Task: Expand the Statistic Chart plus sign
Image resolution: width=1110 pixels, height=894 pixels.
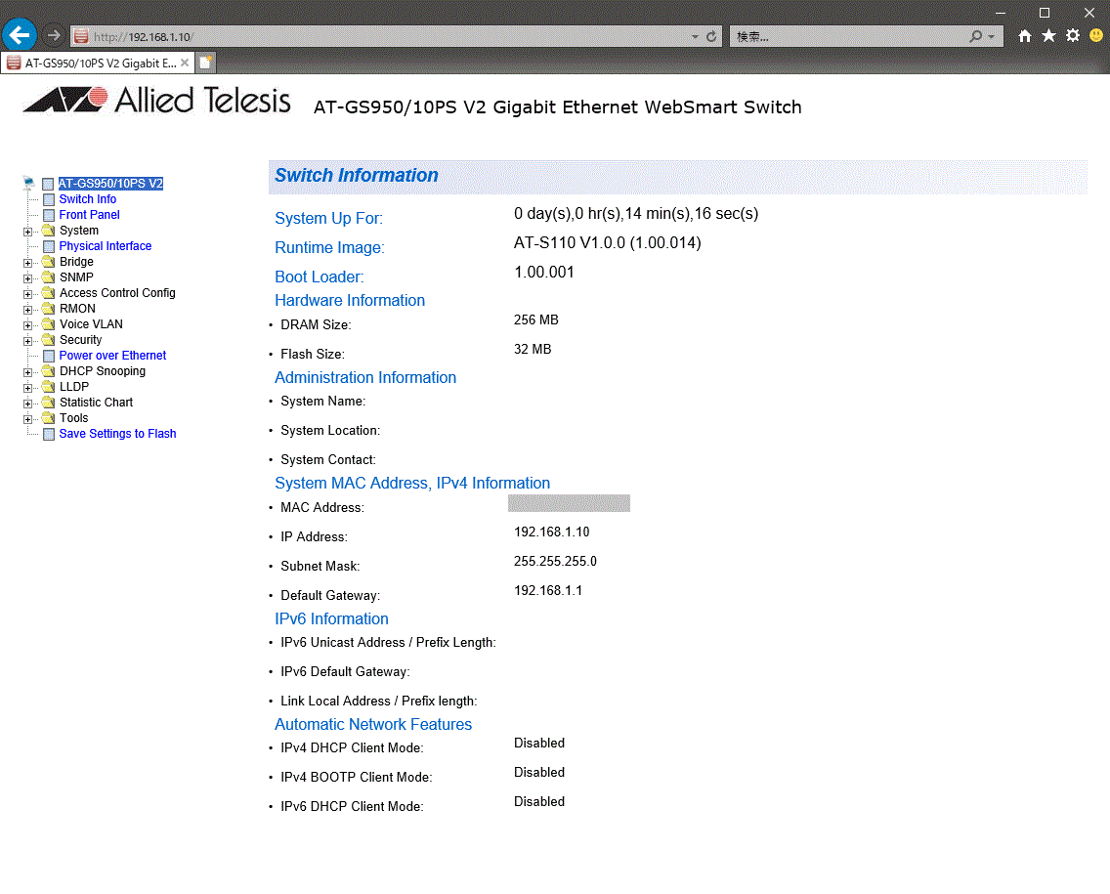Action: pyautogui.click(x=27, y=403)
